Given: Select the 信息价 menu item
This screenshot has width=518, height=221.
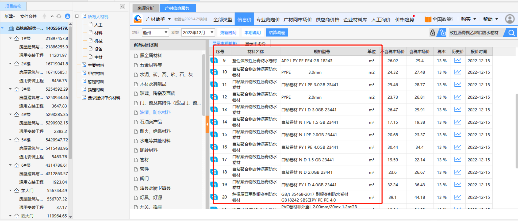Looking at the screenshot, I should click(244, 19).
